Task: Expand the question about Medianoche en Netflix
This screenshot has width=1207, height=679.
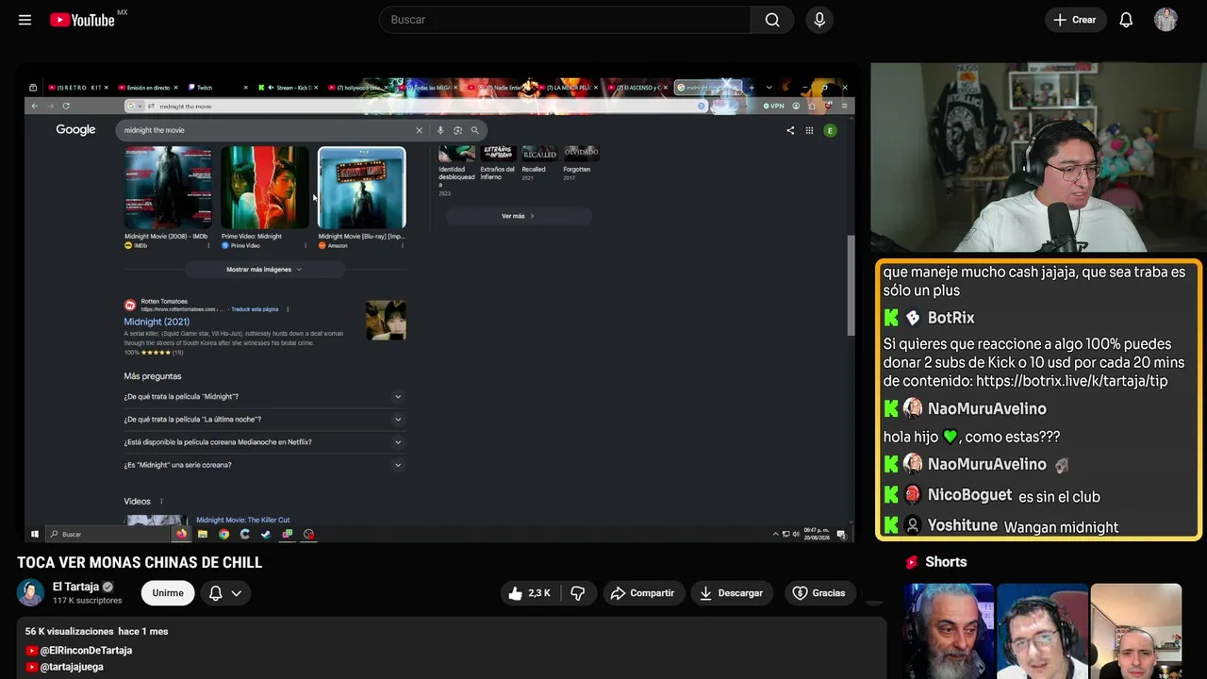Action: 264,442
